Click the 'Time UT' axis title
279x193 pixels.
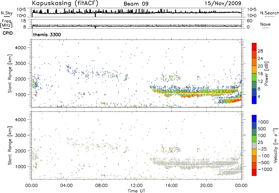point(136,191)
